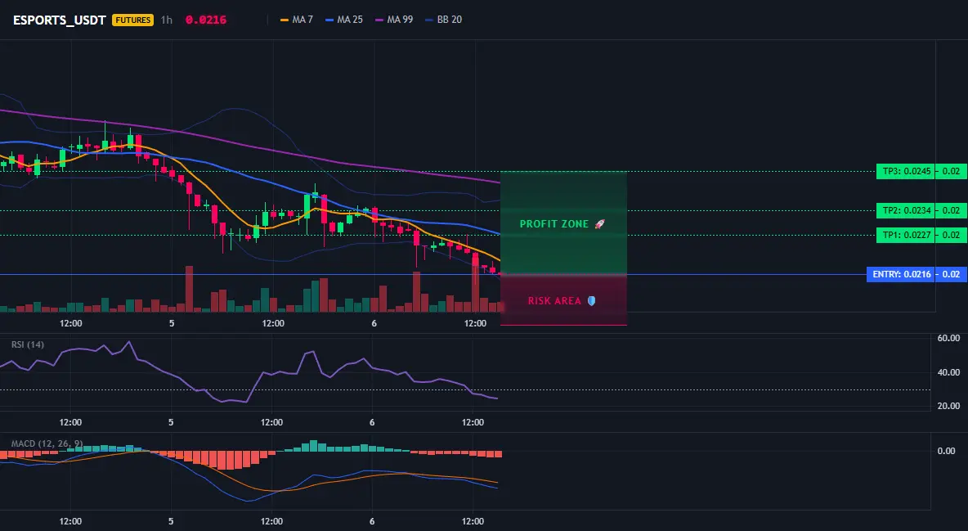Click the main chart '6' date label
The width and height of the screenshot is (968, 531).
tap(374, 323)
